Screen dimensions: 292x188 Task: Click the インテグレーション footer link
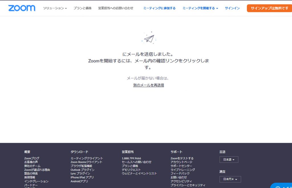[36, 181]
